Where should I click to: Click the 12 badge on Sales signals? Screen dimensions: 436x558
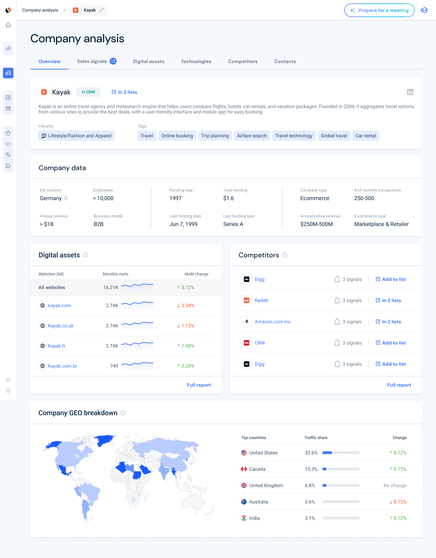[x=113, y=61]
